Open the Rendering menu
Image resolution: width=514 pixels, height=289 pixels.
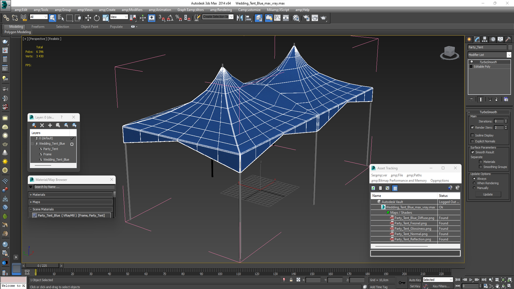[221, 10]
